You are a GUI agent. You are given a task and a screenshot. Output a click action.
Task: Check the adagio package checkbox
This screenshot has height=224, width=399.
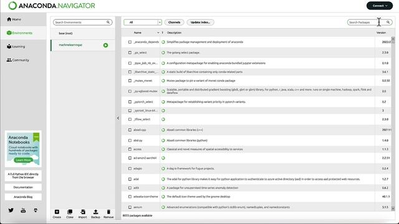(130, 169)
